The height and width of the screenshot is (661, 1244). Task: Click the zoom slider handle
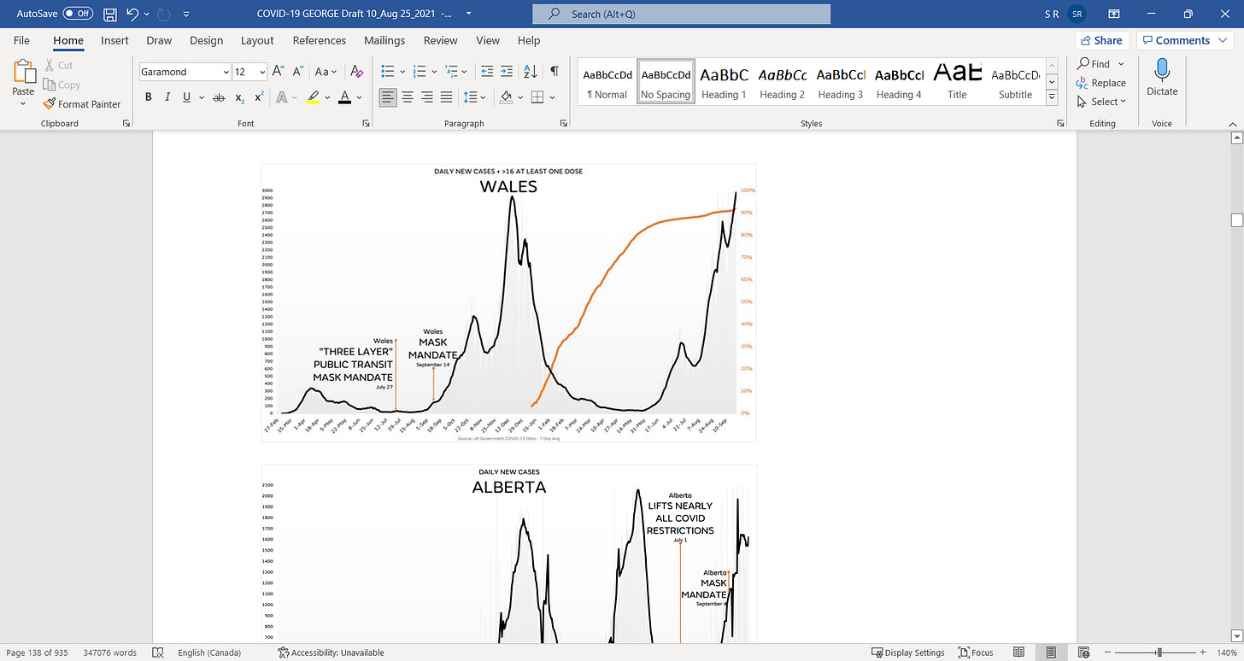tap(1160, 652)
